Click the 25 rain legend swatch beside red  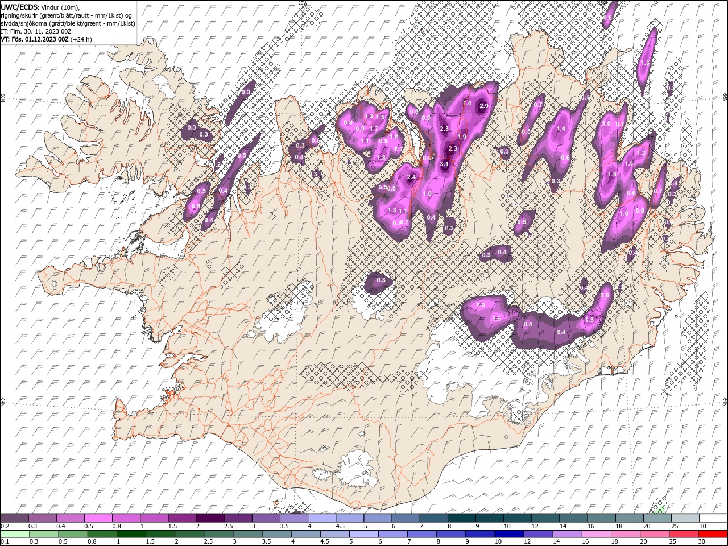pos(683,534)
